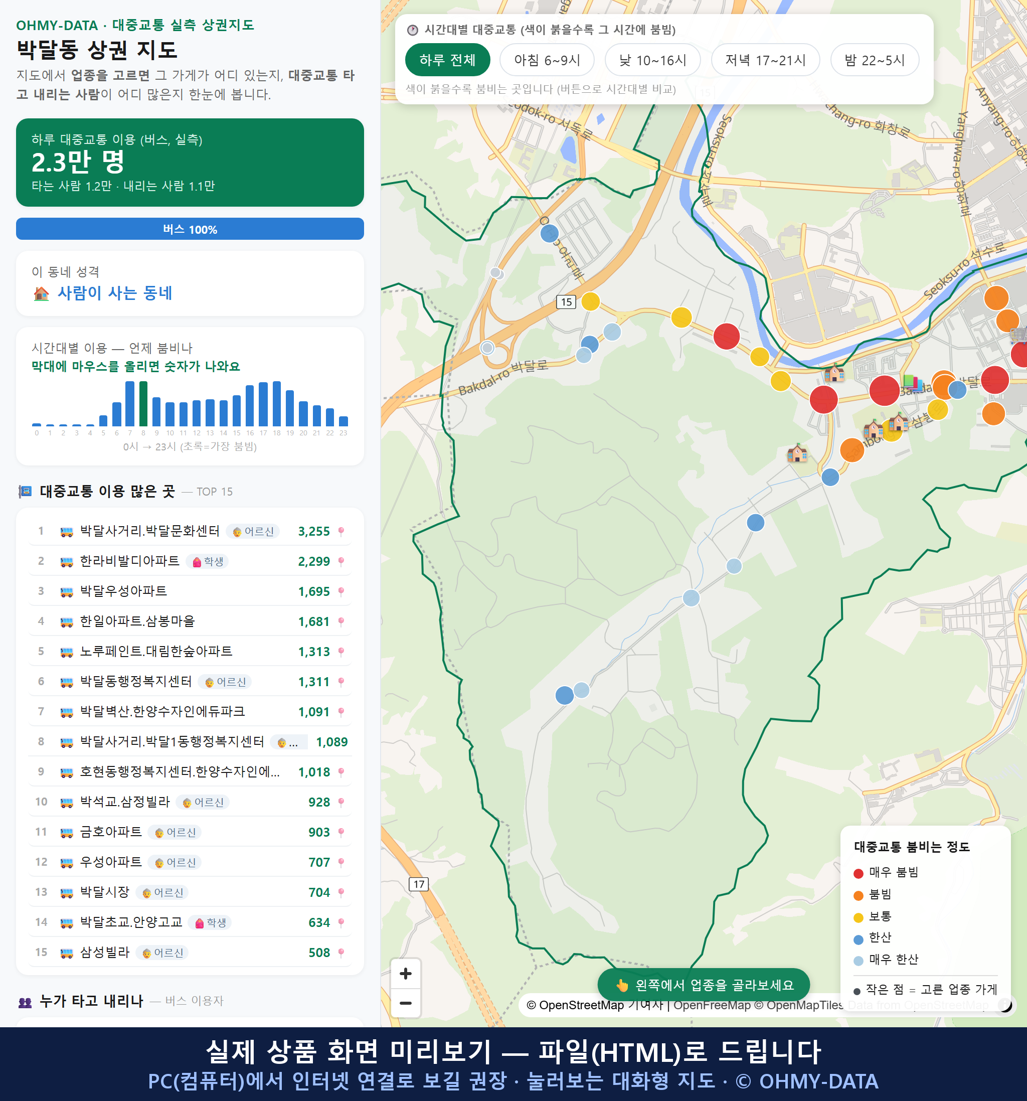Image resolution: width=1027 pixels, height=1101 pixels.
Task: Click the 왼쪽에서 업종을 골라보세요 button
Action: 704,985
